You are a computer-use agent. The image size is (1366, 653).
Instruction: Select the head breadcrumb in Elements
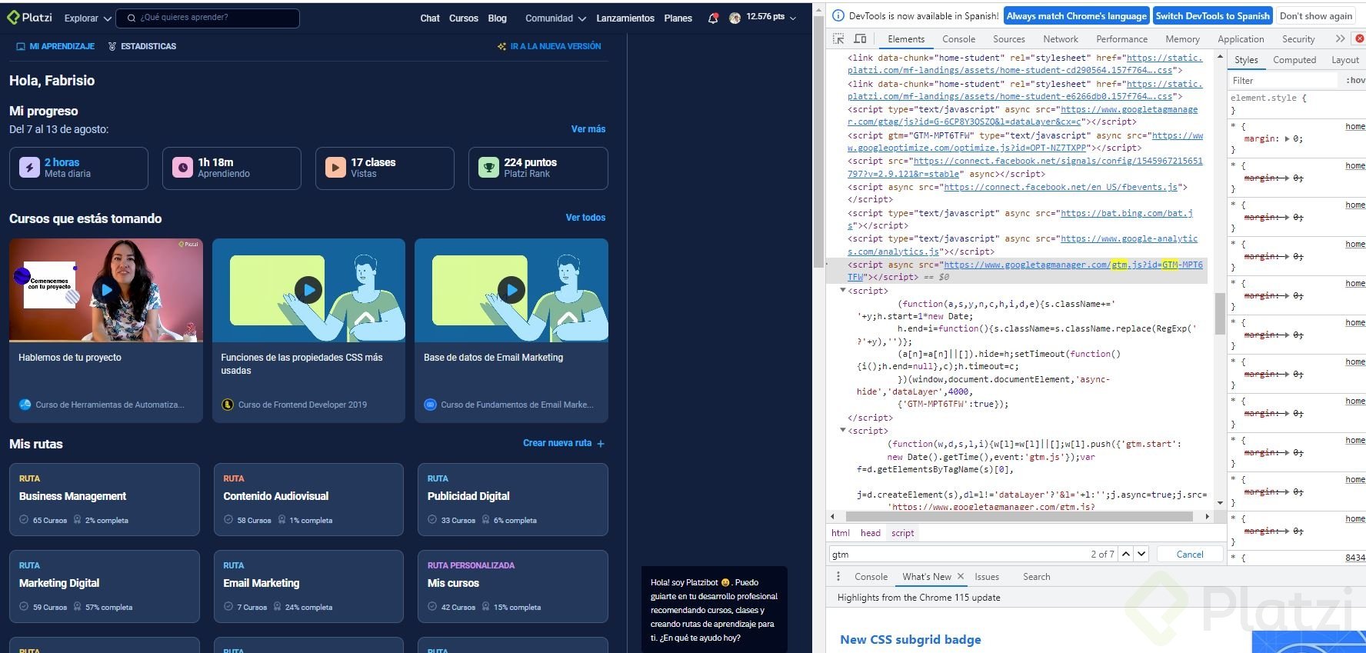click(870, 532)
